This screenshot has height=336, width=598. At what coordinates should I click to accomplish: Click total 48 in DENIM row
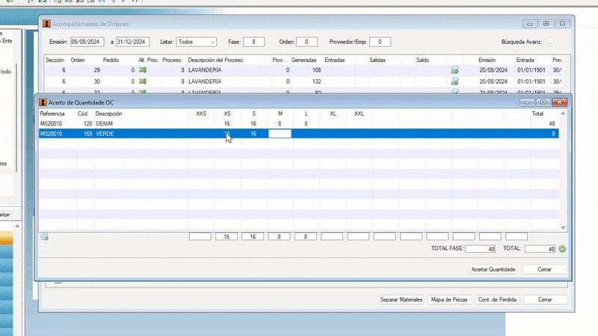click(x=552, y=124)
